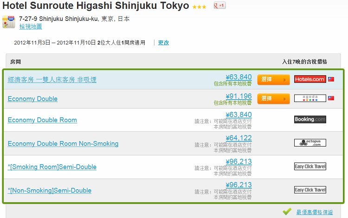Click 更改 to change the dates
The width and height of the screenshot is (348, 218).
tap(163, 43)
